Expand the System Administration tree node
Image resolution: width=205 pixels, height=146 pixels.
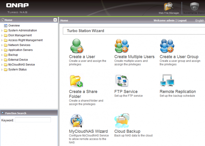click(x=2, y=30)
